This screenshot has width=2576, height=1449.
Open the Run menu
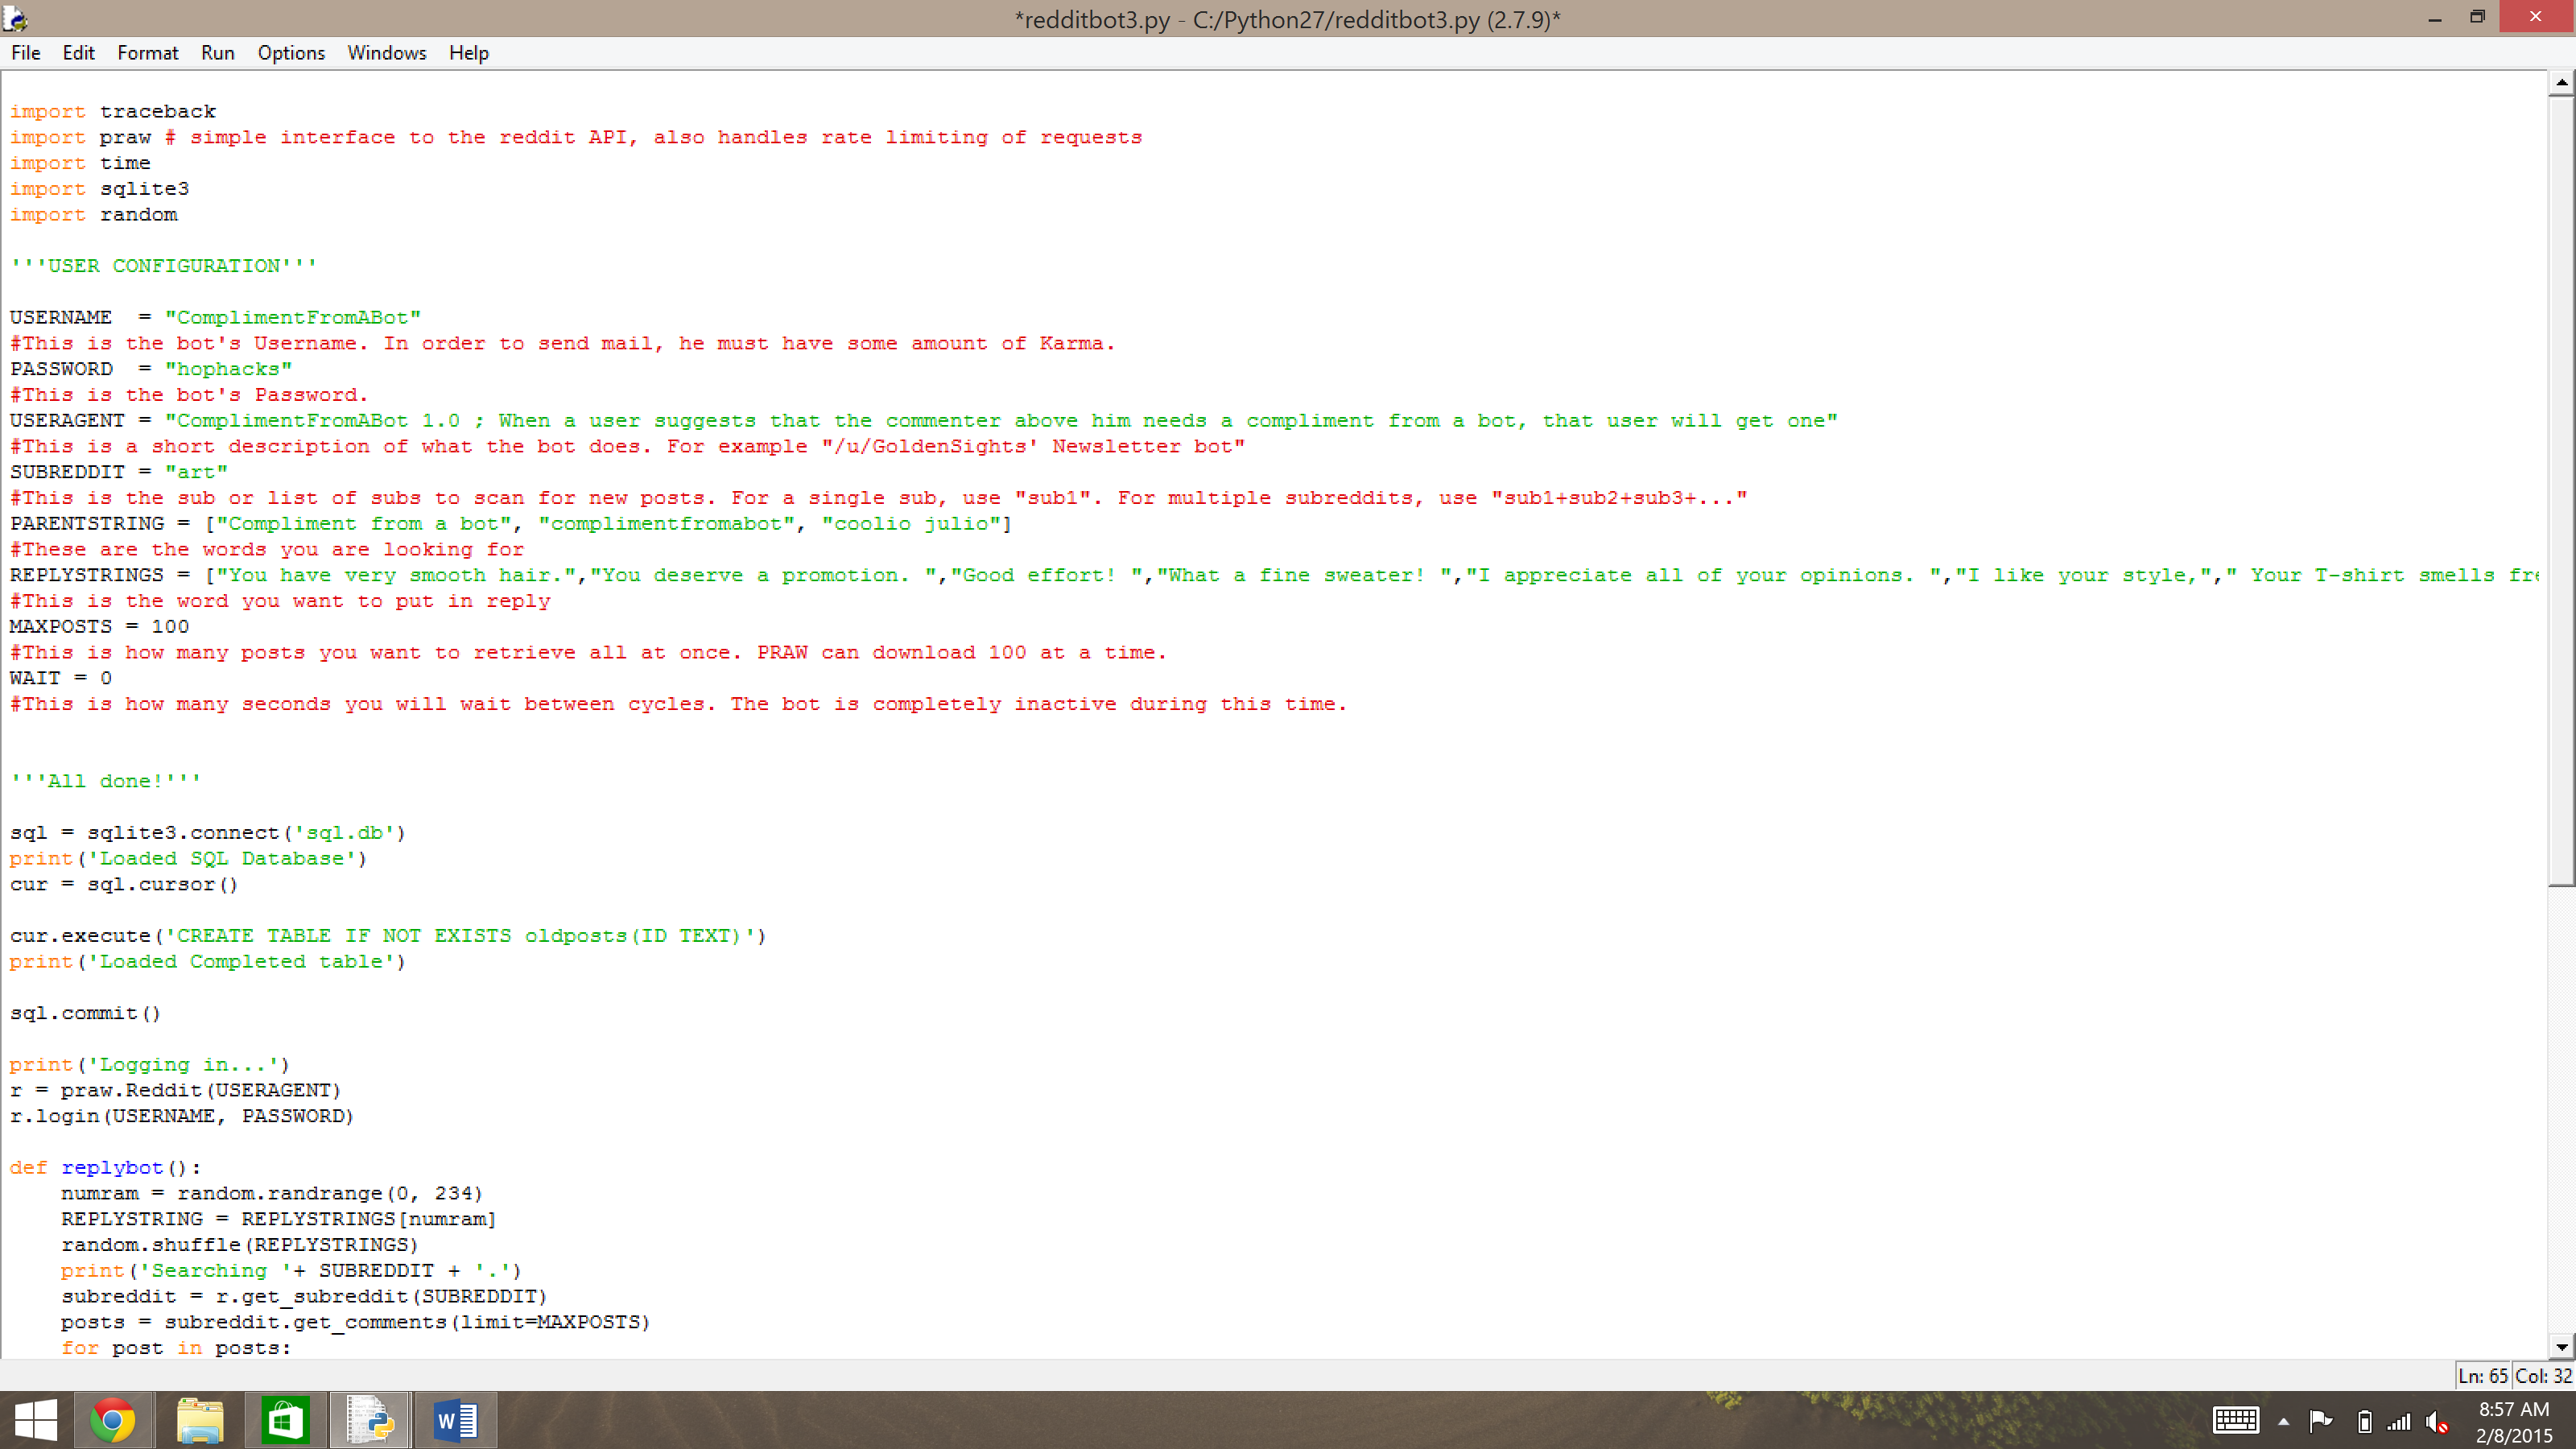217,53
